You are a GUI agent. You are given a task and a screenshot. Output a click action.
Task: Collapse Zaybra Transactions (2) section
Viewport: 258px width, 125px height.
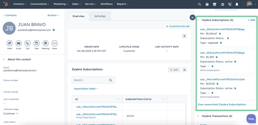click(x=198, y=116)
